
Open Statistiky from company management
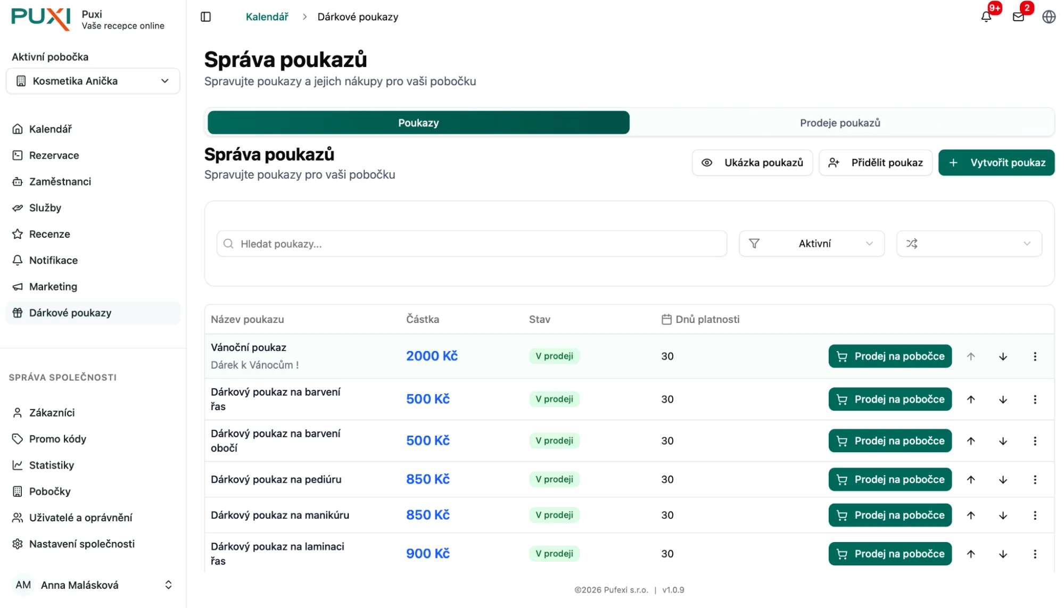point(51,465)
